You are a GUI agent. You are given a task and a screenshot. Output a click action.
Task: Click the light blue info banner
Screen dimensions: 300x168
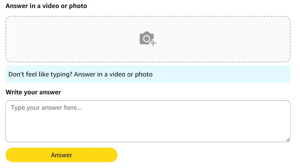tap(216, 74)
